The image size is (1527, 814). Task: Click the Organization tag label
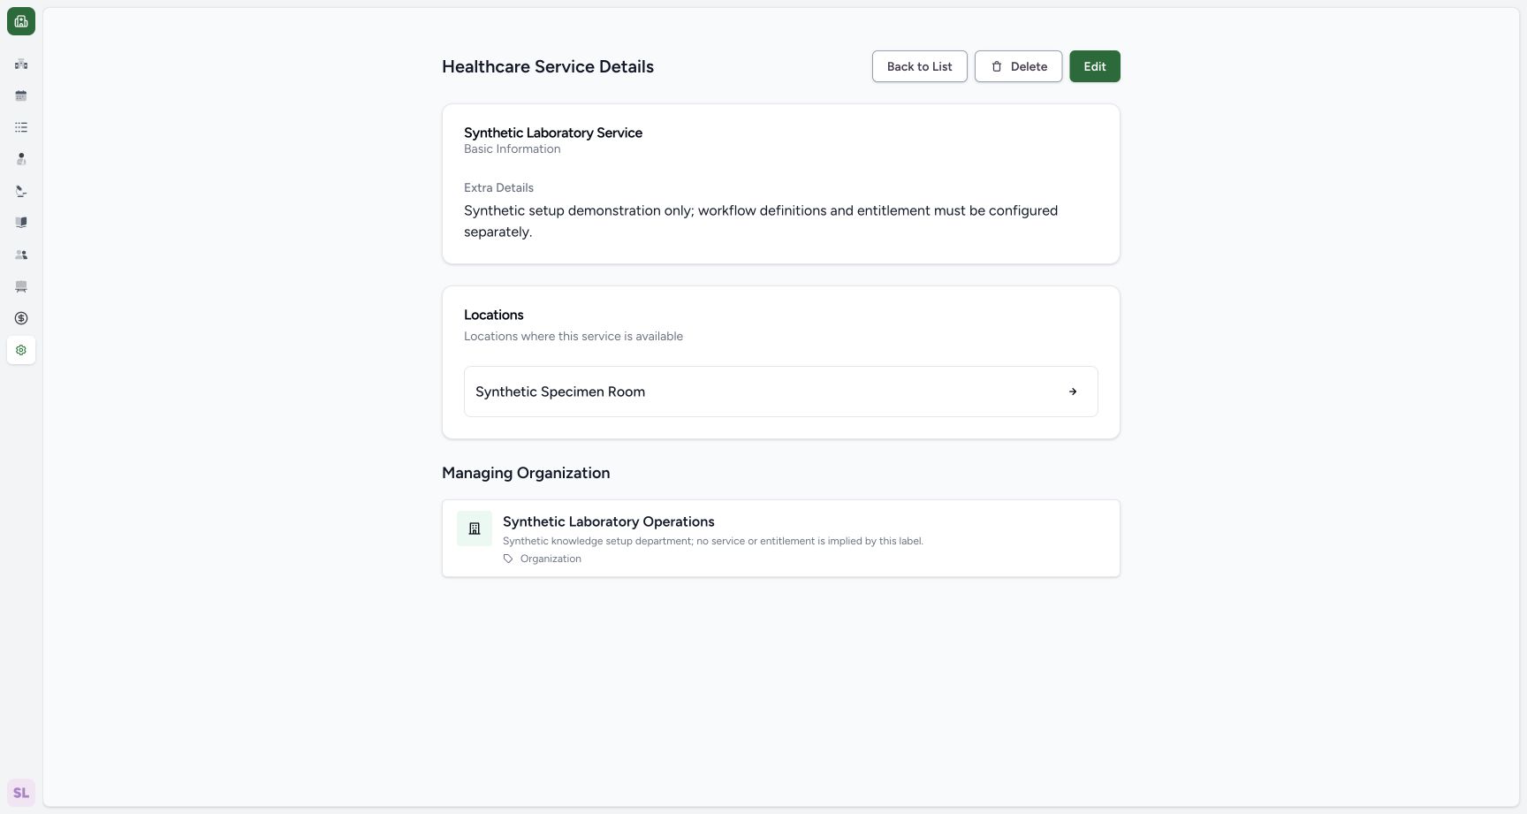(551, 559)
